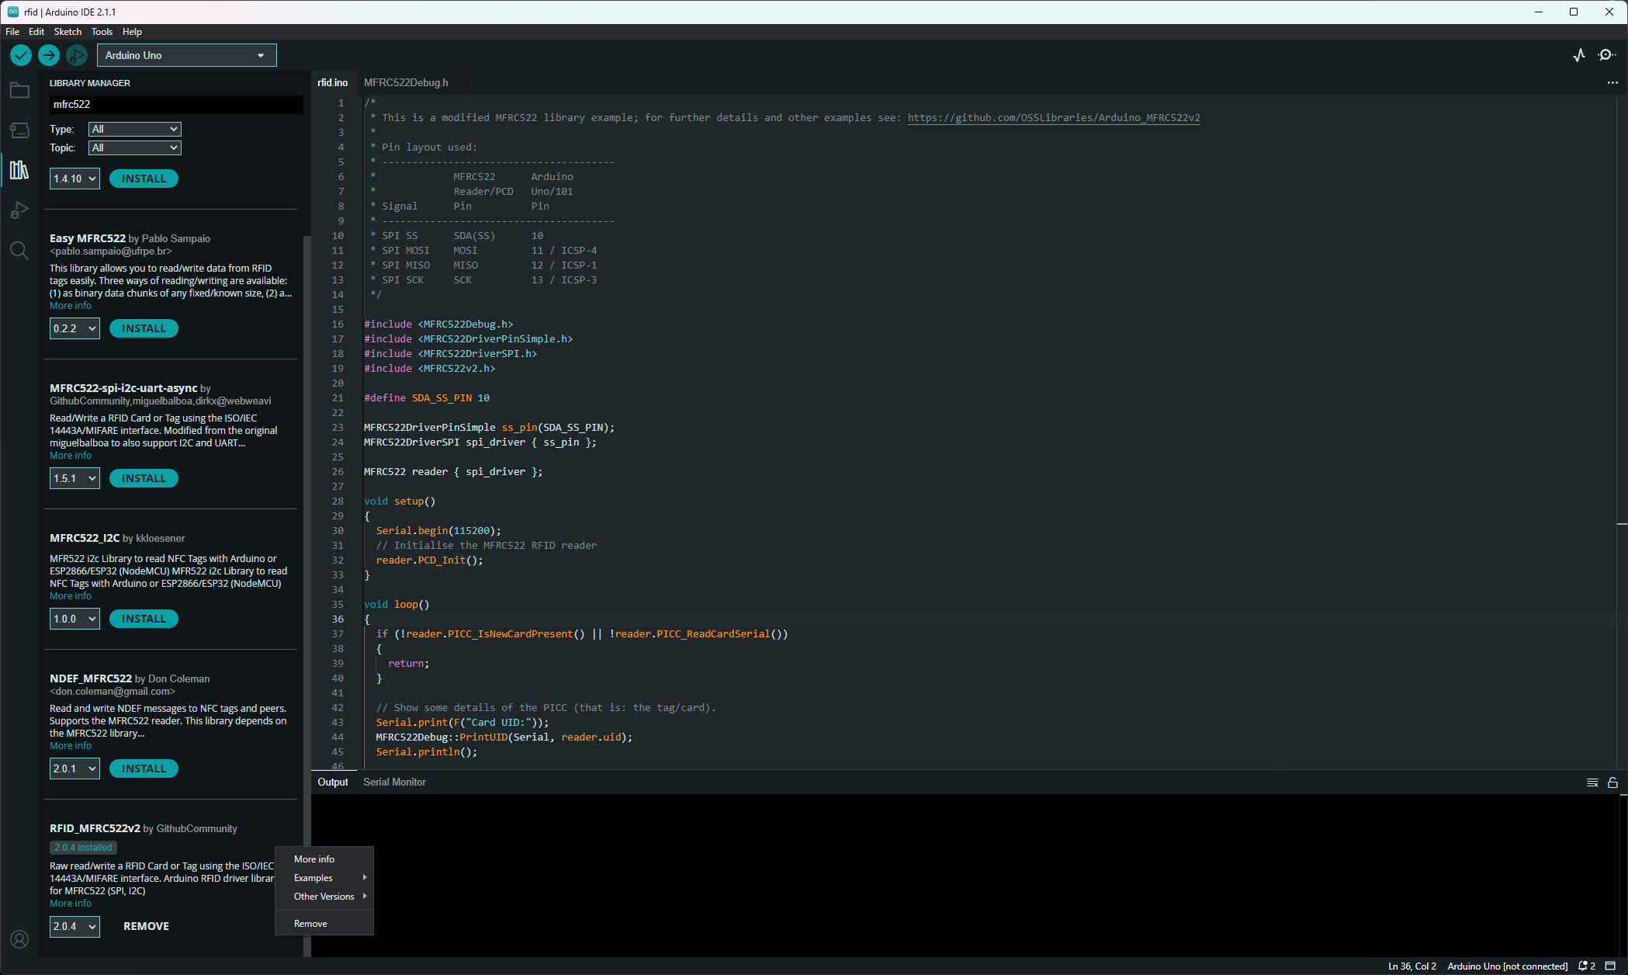Open the Sketch menu
Viewport: 1628px width, 975px height.
[x=68, y=32]
